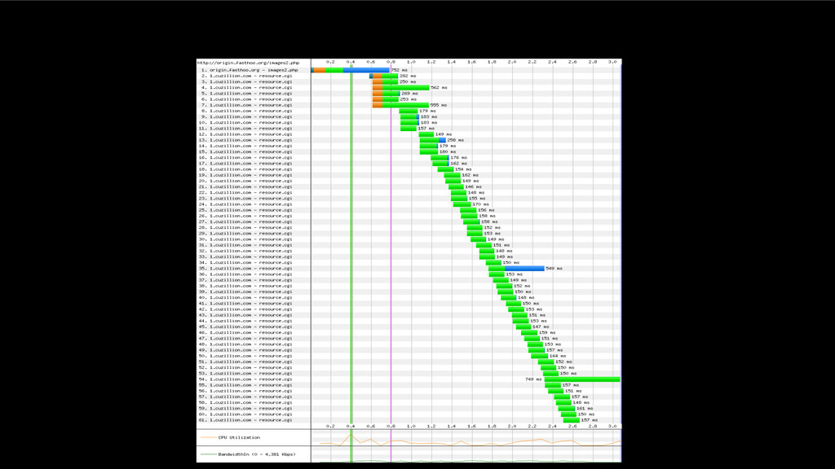Select row 58 1.cuzillion.com resource.cgi label
This screenshot has height=469, width=835.
click(x=246, y=402)
